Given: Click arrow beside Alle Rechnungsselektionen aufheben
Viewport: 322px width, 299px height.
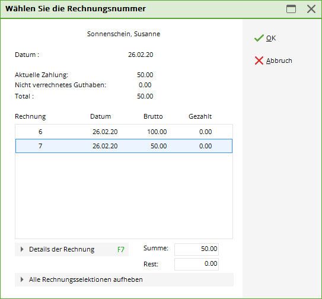Looking at the screenshot, I should [22, 279].
